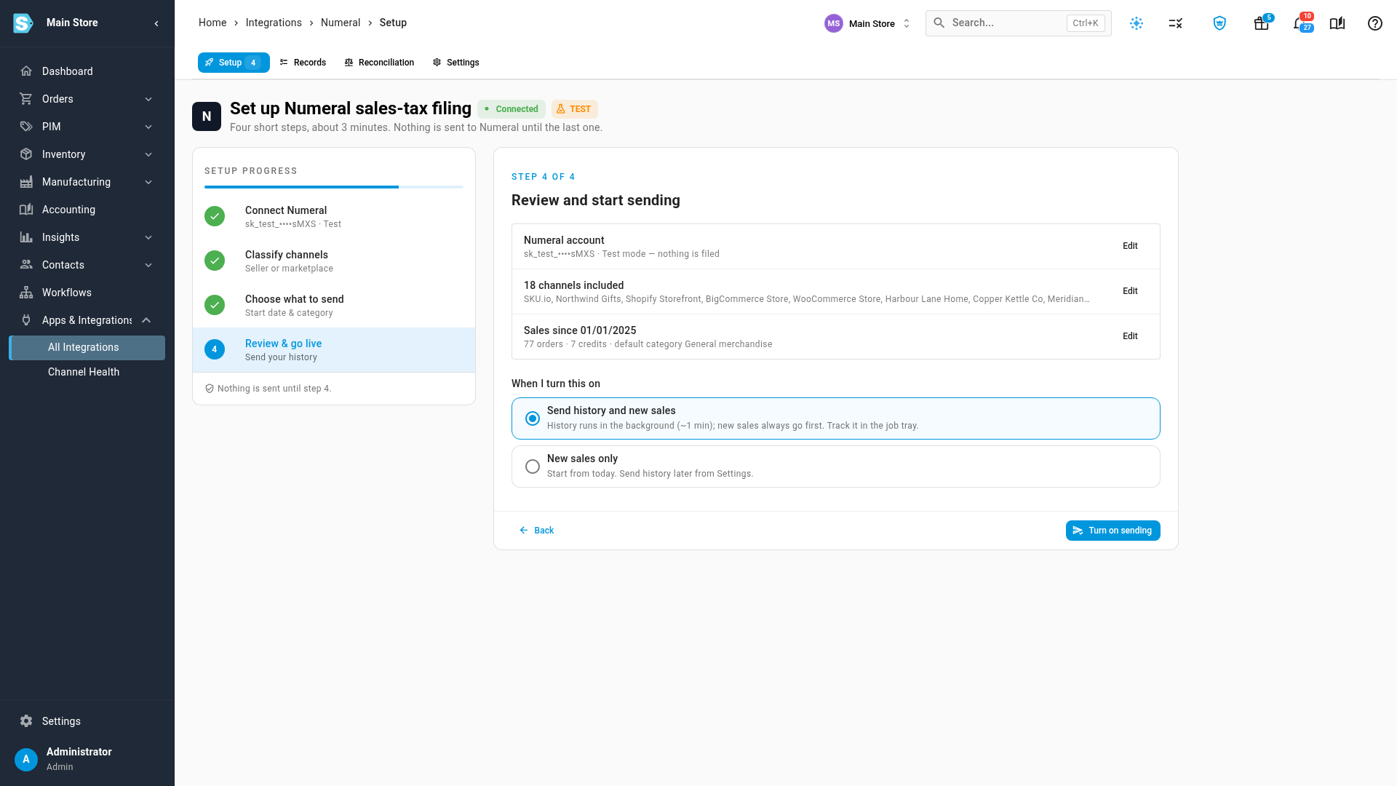Click the Numeral N logo tile
The image size is (1397, 786).
207,116
